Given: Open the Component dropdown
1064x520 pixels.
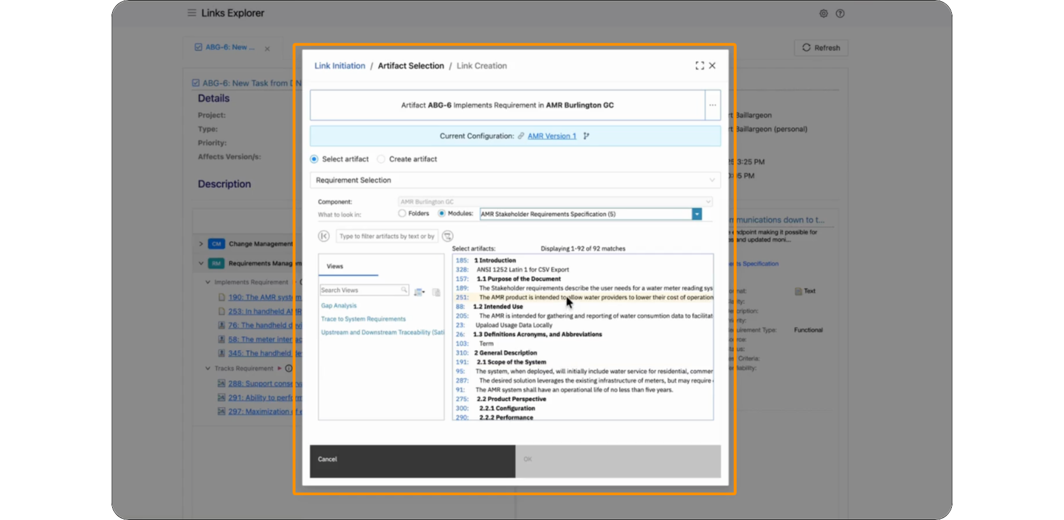Looking at the screenshot, I should [x=555, y=202].
